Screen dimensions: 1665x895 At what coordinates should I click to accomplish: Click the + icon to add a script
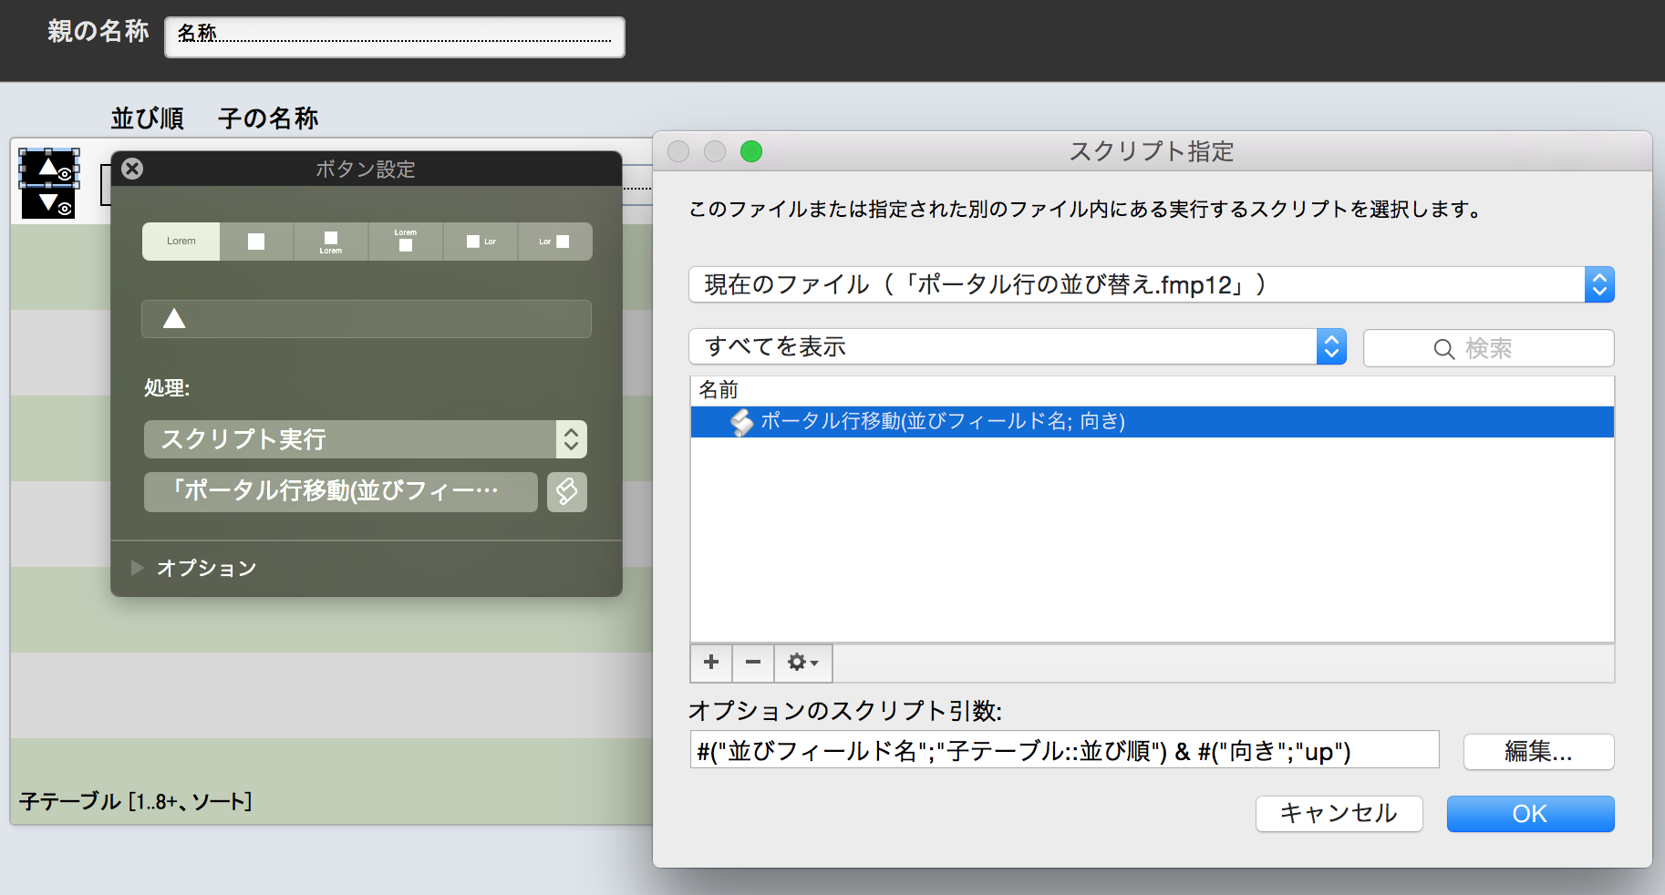(710, 663)
